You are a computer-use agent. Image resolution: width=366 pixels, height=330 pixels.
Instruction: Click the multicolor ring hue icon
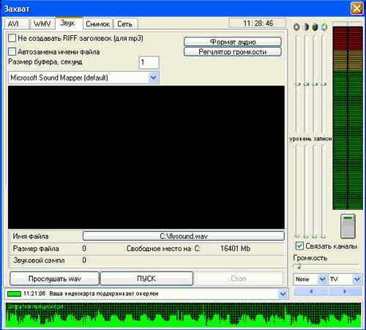[x=324, y=27]
